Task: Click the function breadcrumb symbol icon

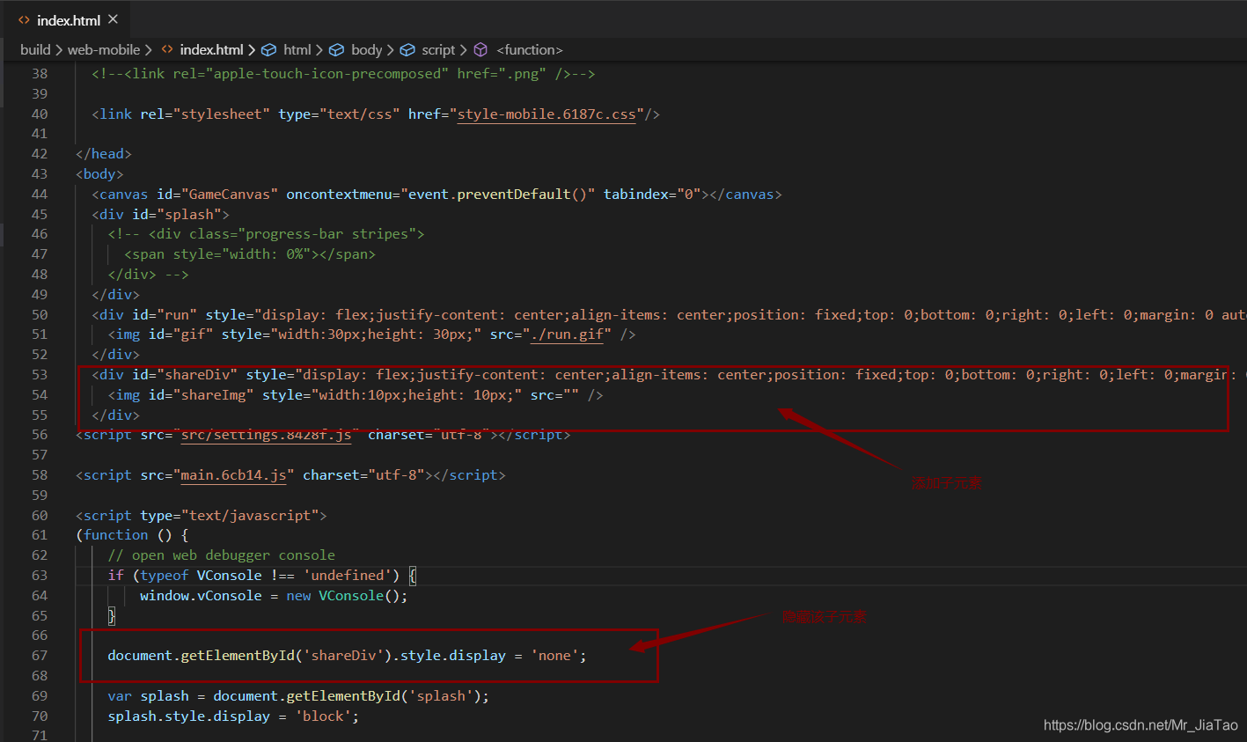Action: click(481, 50)
